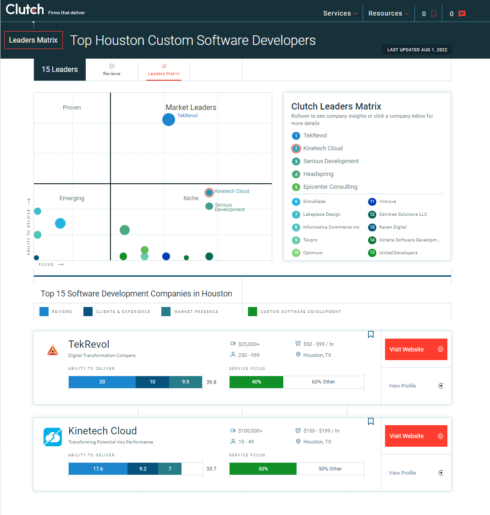Click the TekRevol bubble in matrix chart

(169, 120)
